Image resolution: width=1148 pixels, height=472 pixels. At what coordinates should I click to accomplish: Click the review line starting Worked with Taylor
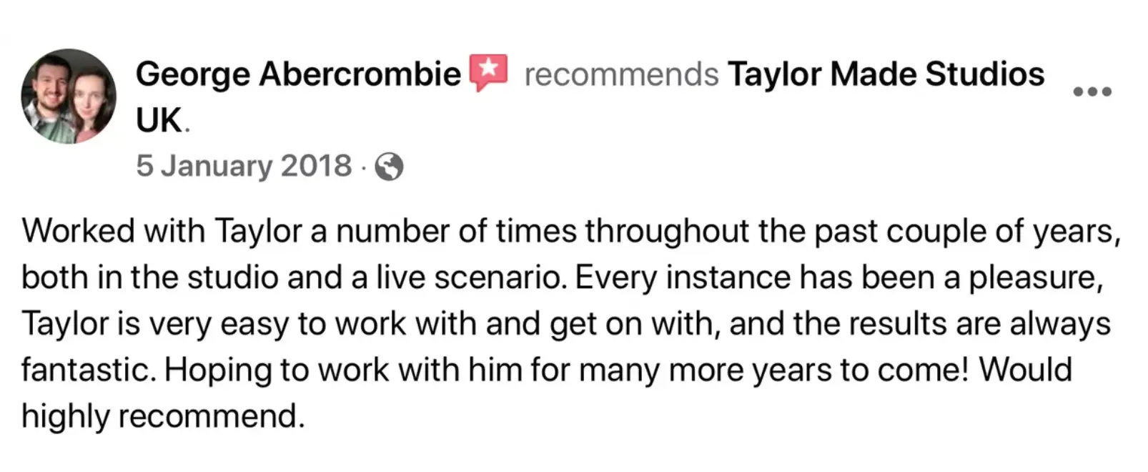[x=571, y=232]
